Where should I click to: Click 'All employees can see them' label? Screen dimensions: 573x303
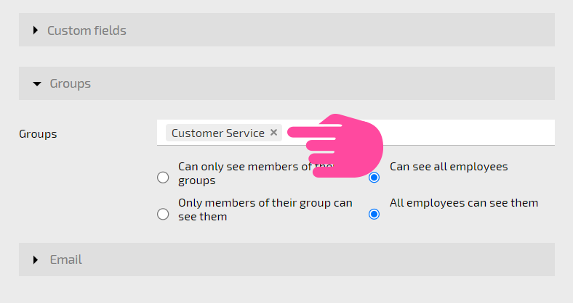(x=464, y=202)
